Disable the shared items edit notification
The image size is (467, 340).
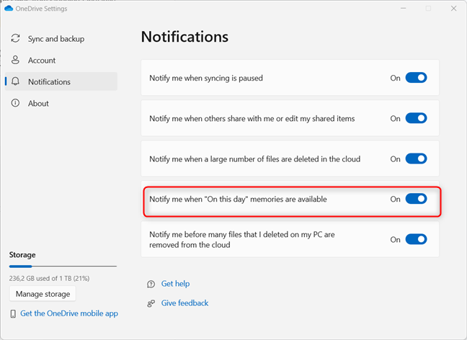[416, 118]
